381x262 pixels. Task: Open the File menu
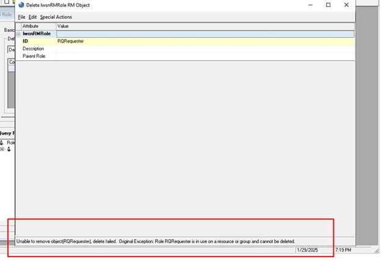pyautogui.click(x=21, y=17)
